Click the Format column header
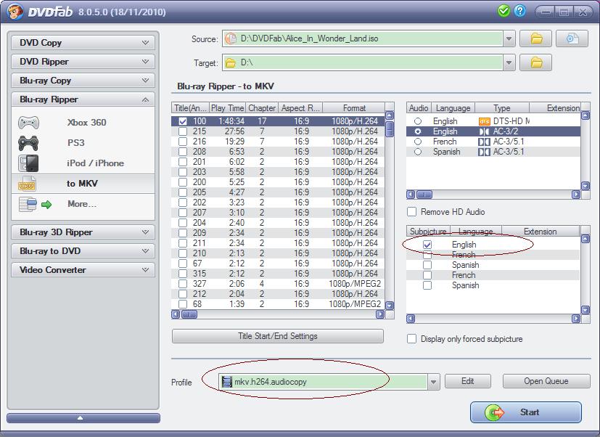 tap(353, 108)
